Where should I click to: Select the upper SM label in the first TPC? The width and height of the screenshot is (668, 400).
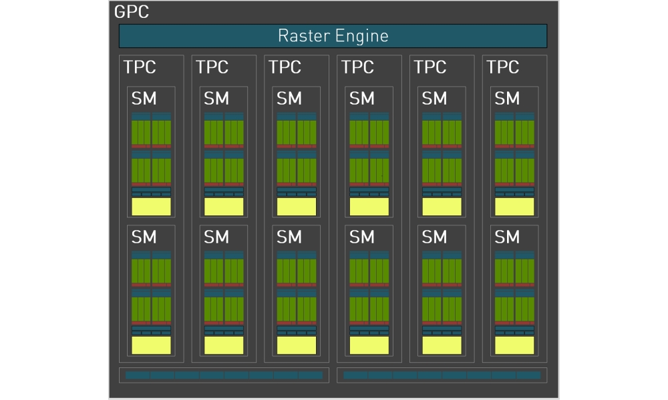[x=144, y=99]
